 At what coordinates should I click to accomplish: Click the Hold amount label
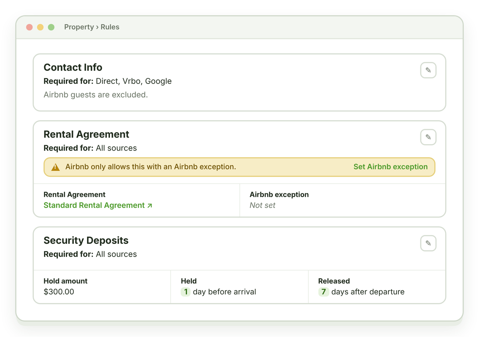click(65, 281)
